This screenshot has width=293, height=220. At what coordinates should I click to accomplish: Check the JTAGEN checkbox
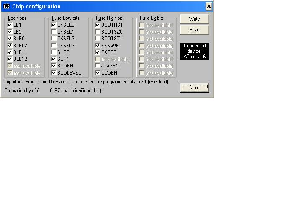98,66
